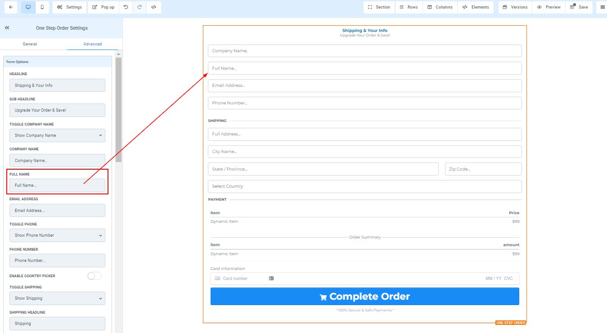The height and width of the screenshot is (333, 607).
Task: Click the redo icon
Action: pos(139,7)
